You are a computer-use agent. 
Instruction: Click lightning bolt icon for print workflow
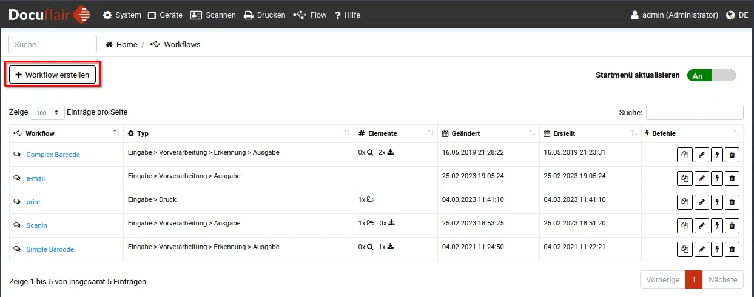point(716,202)
